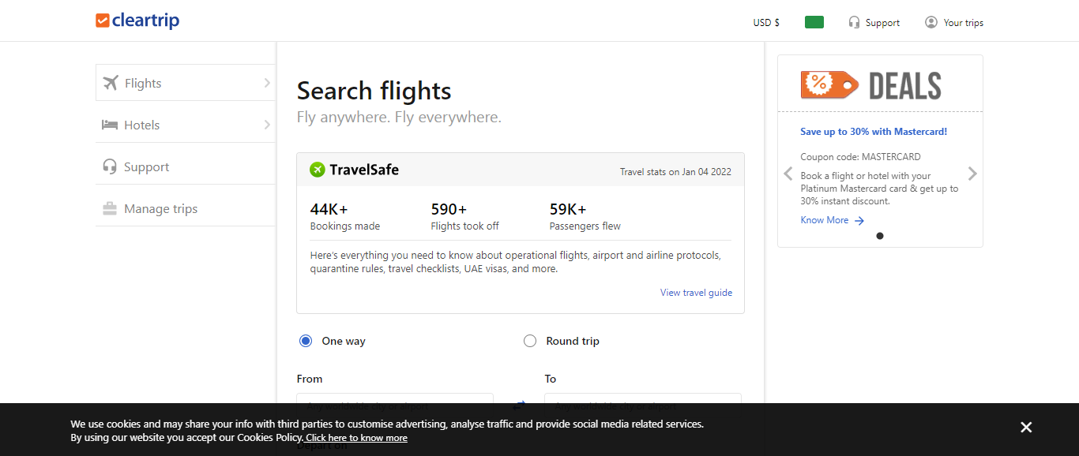Open the USD $ currency selector
The height and width of the screenshot is (456, 1079).
[x=766, y=23]
